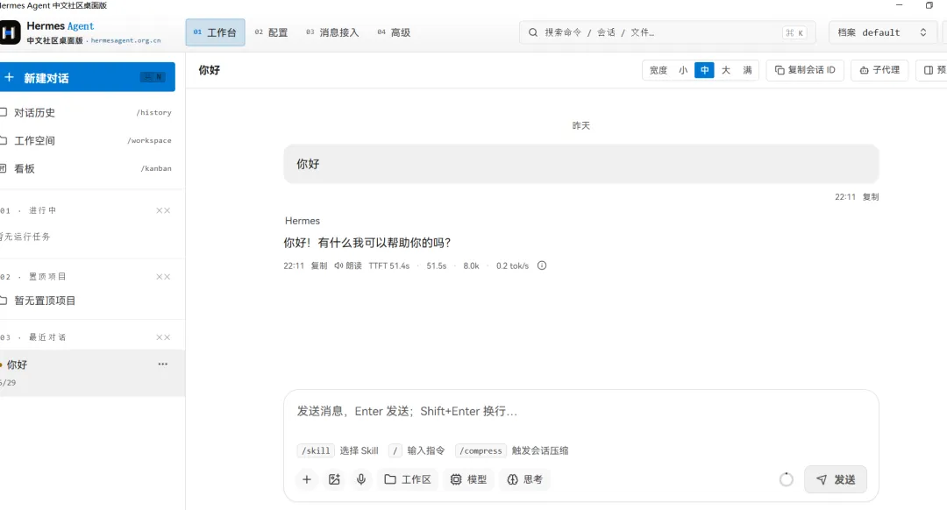Image resolution: width=947 pixels, height=510 pixels.
Task: Copy Hermes reply via 复制
Action: click(319, 266)
